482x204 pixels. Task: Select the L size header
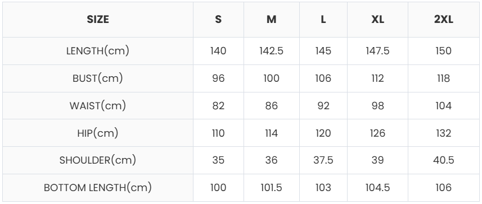[x=323, y=20]
